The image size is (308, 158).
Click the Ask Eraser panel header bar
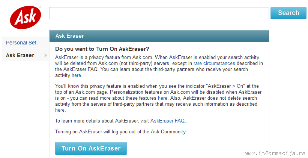click(159, 36)
